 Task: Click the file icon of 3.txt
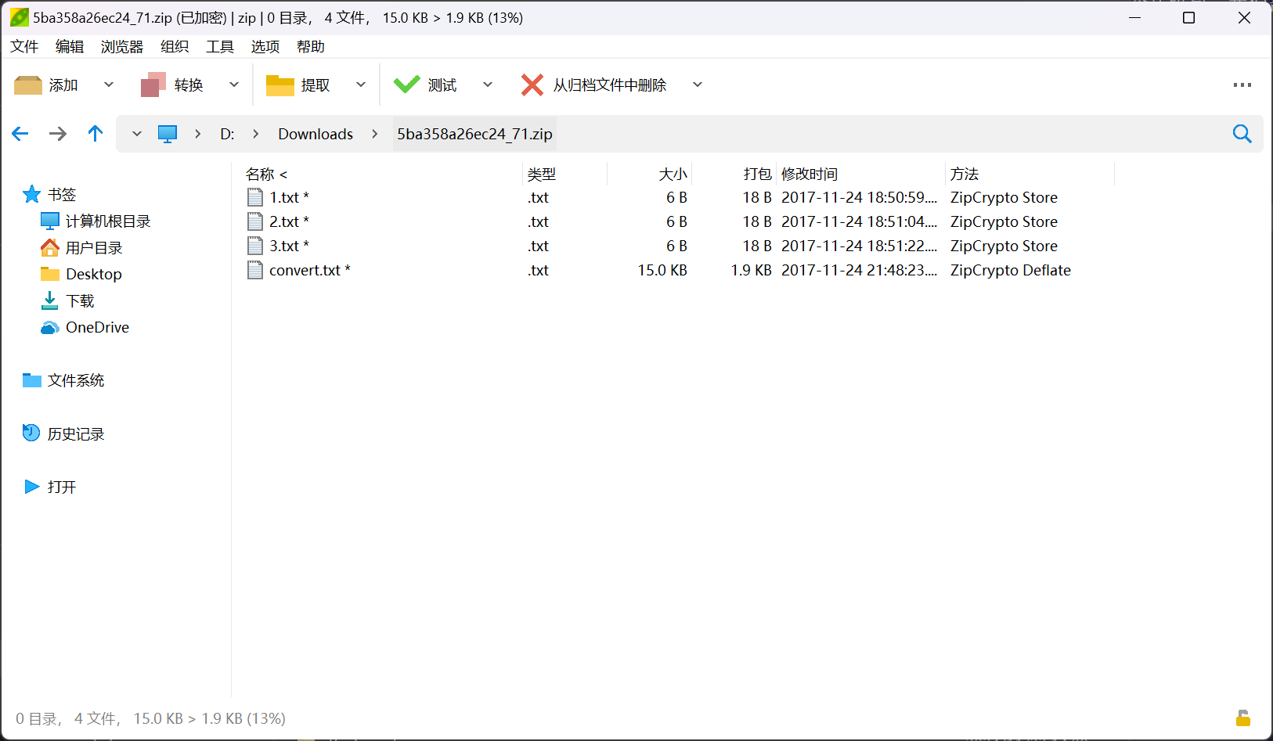255,246
